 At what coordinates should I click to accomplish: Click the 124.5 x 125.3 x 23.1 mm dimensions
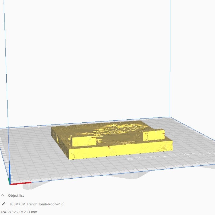(x=19, y=212)
